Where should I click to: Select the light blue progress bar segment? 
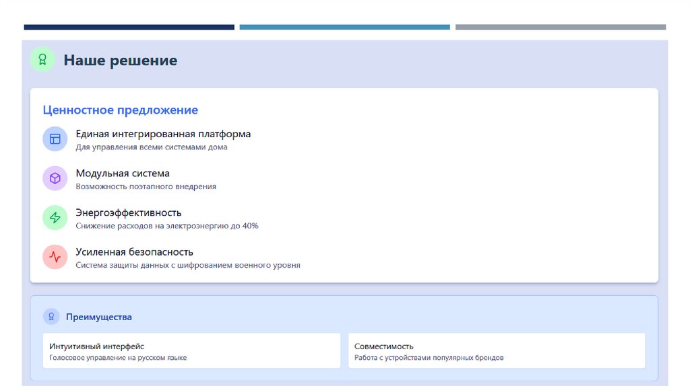[344, 27]
